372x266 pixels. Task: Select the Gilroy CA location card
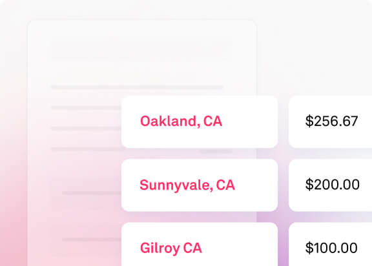(200, 244)
